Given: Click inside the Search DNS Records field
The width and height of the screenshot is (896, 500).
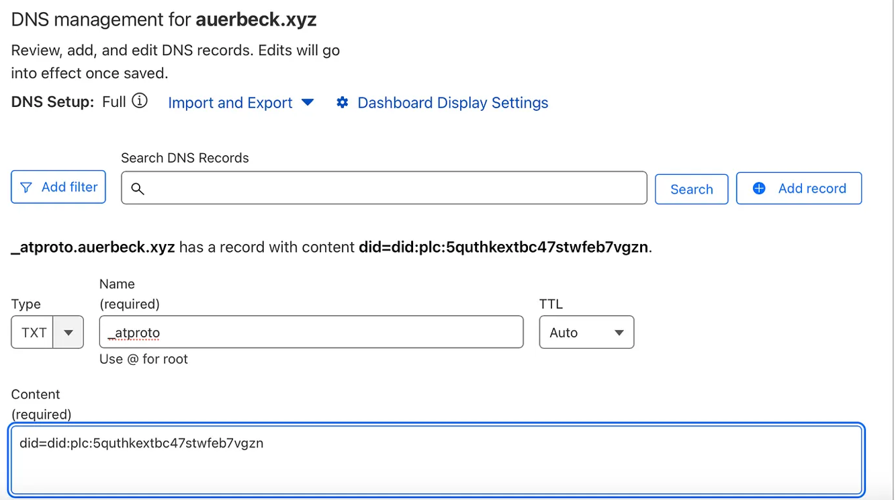Looking at the screenshot, I should (x=383, y=189).
